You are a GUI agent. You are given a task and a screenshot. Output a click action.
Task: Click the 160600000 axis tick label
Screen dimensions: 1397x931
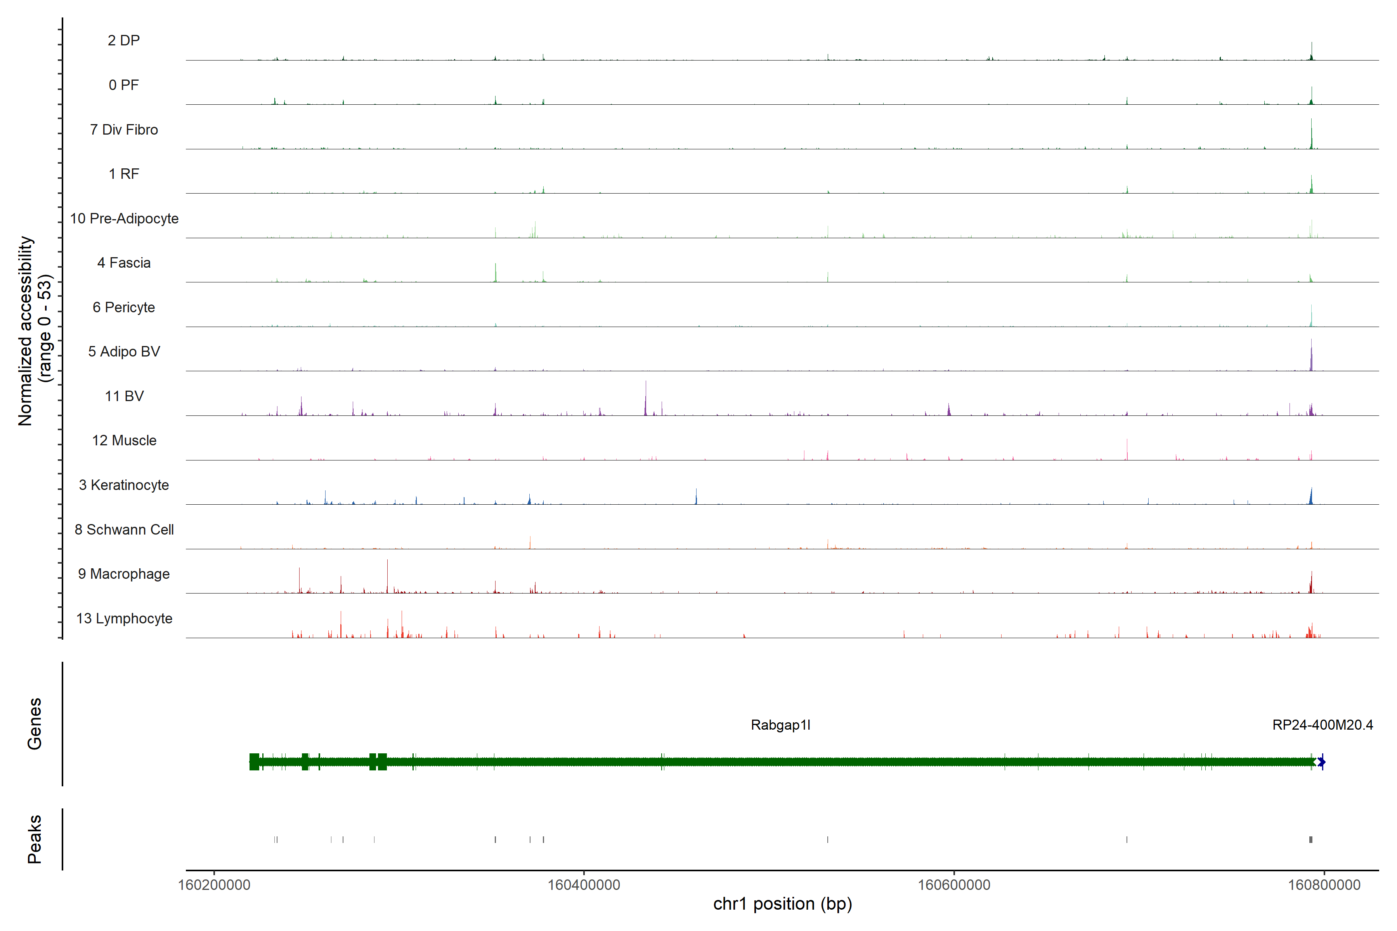(x=954, y=885)
